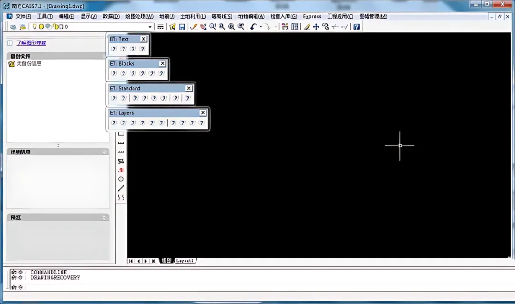Click the last icon in ETi Blocks toolbar
Image resolution: width=515 pixels, height=304 pixels.
point(161,73)
